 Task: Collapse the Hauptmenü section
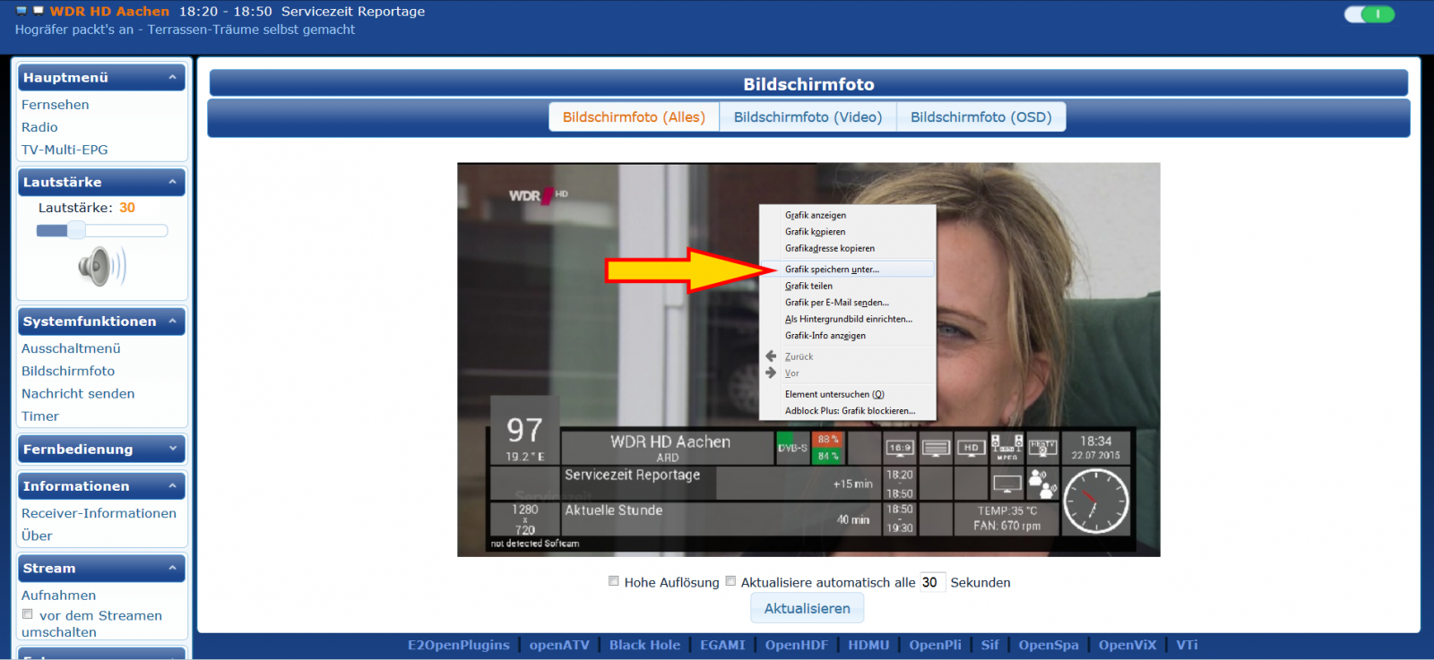172,78
